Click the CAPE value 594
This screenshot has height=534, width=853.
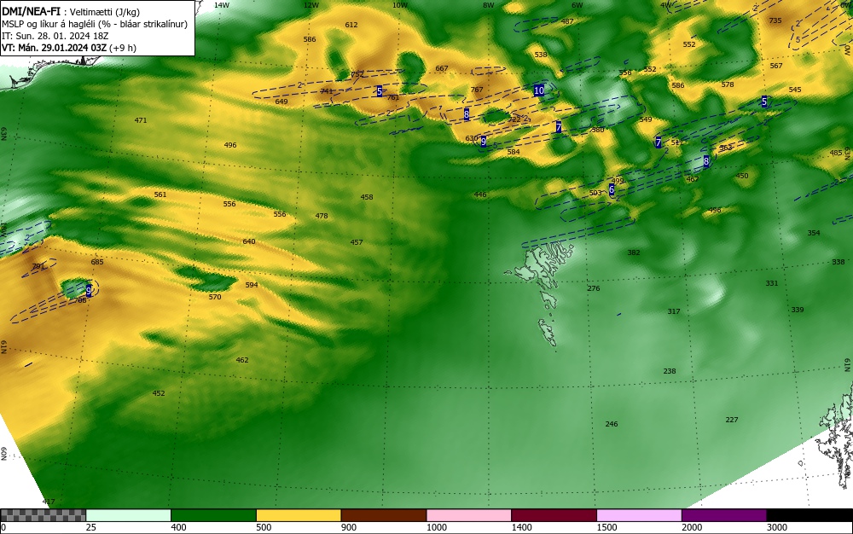tap(252, 285)
